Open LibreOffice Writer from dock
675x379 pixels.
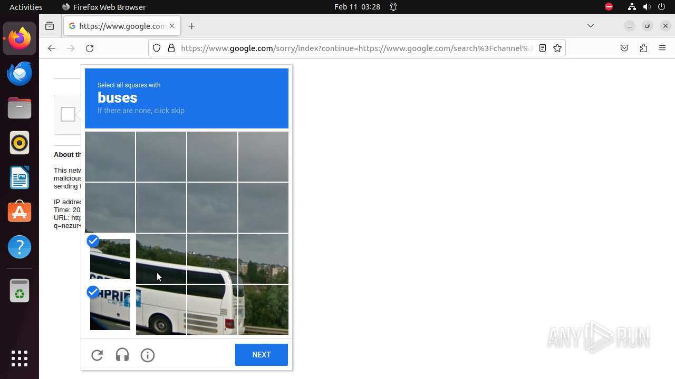[20, 177]
